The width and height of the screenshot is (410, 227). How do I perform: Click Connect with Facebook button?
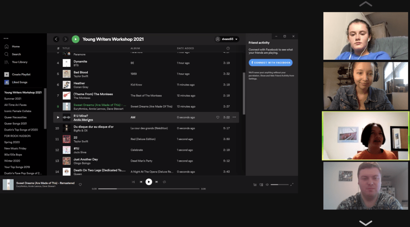[271, 63]
